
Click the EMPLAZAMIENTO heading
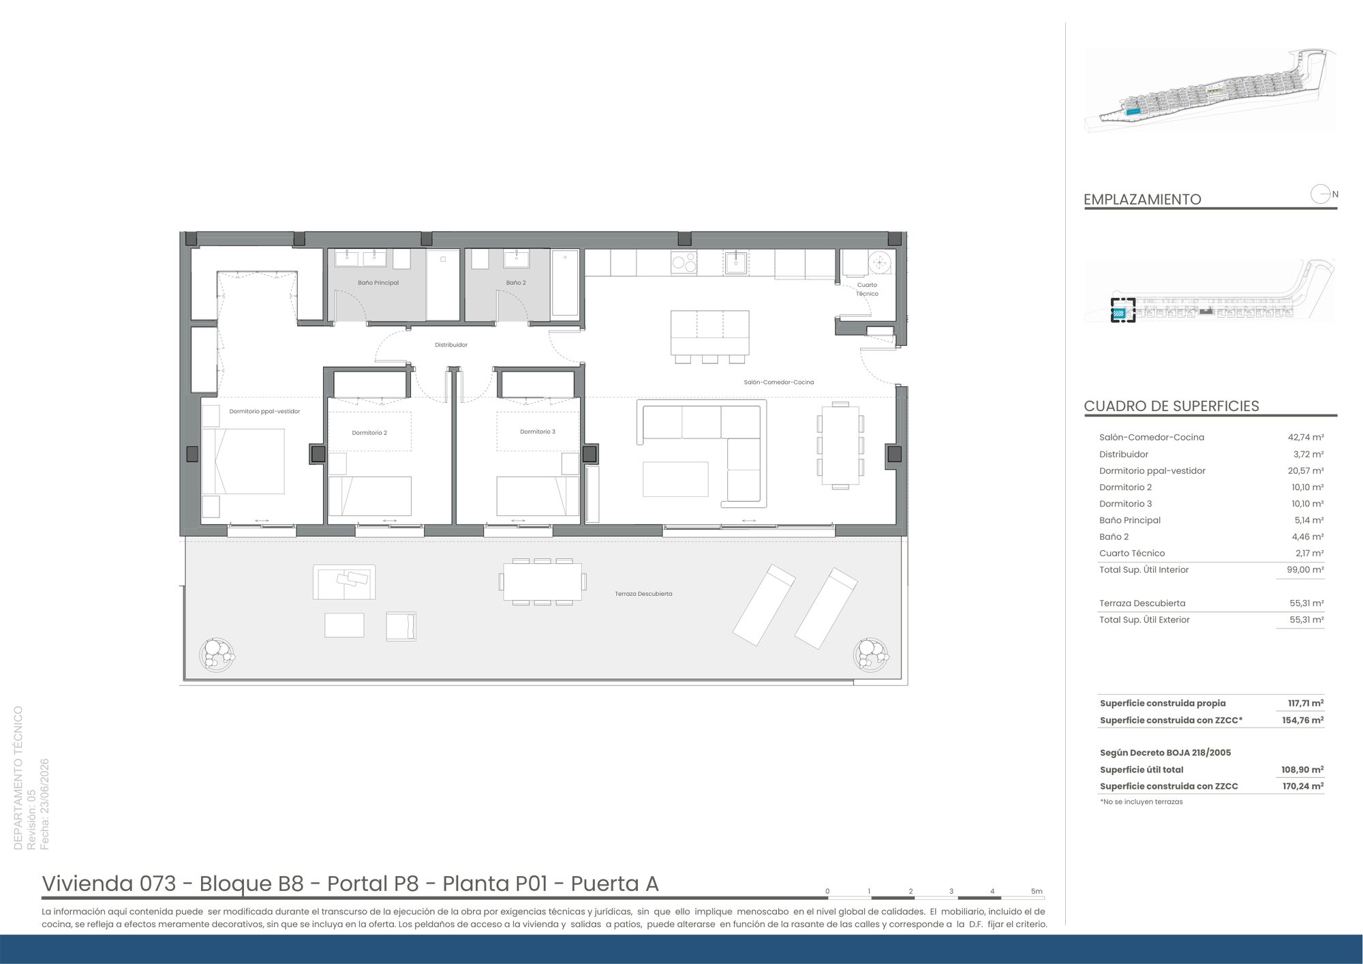coord(1142,199)
